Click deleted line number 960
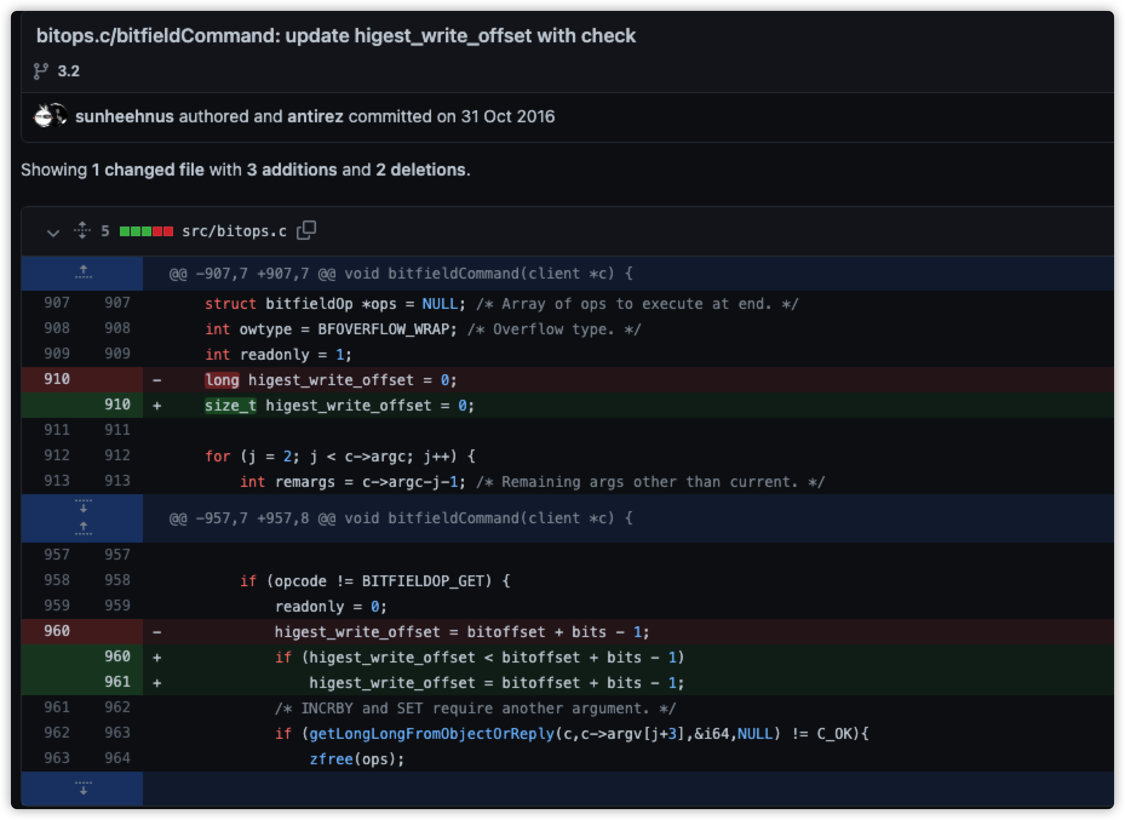 point(56,631)
